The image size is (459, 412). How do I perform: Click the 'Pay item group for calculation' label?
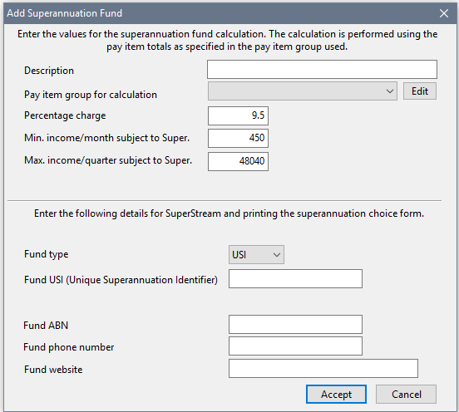click(x=91, y=95)
